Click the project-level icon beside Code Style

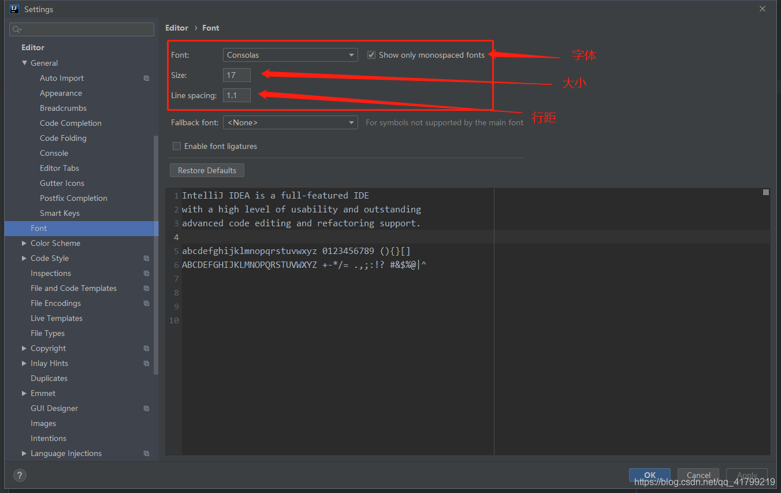point(146,258)
